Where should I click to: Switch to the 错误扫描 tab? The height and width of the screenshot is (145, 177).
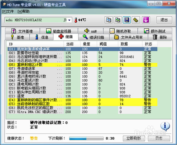point(94,37)
